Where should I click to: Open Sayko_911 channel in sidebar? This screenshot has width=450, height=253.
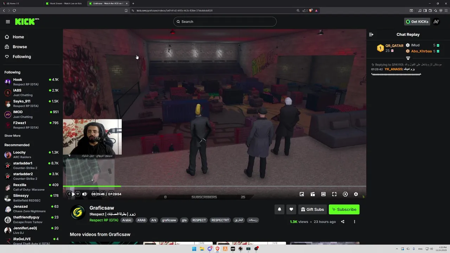31,104
